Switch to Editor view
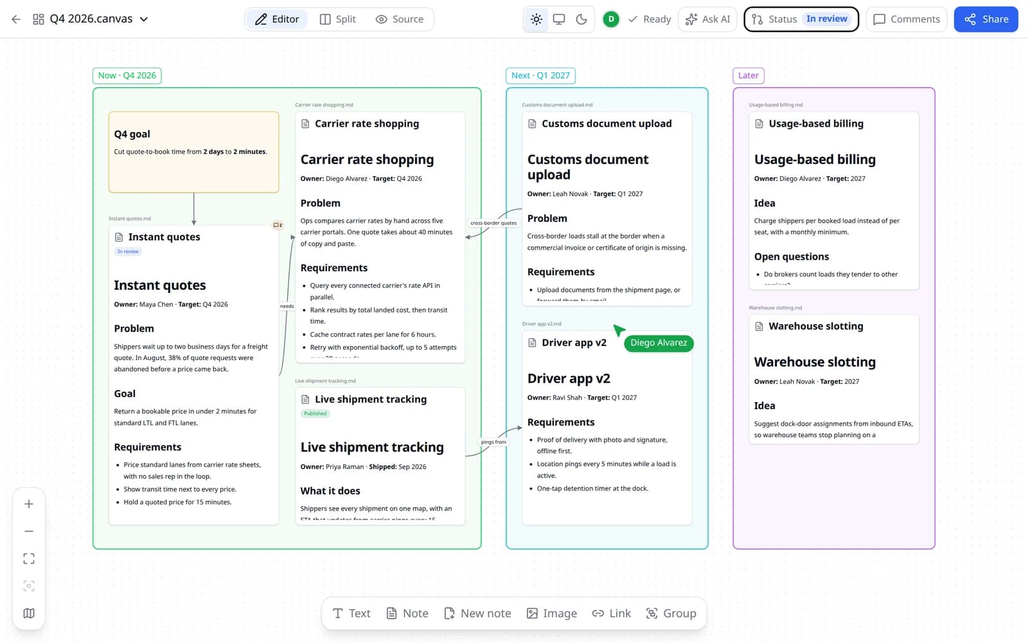 tap(277, 19)
